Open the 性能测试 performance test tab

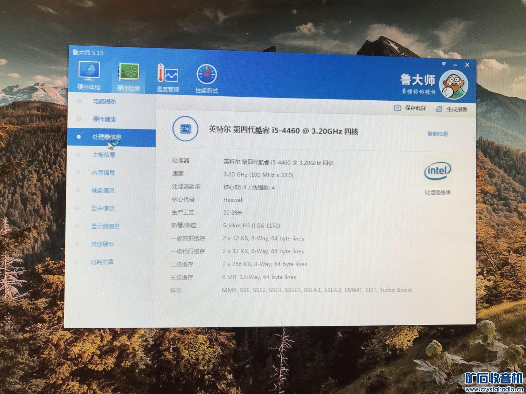point(207,78)
